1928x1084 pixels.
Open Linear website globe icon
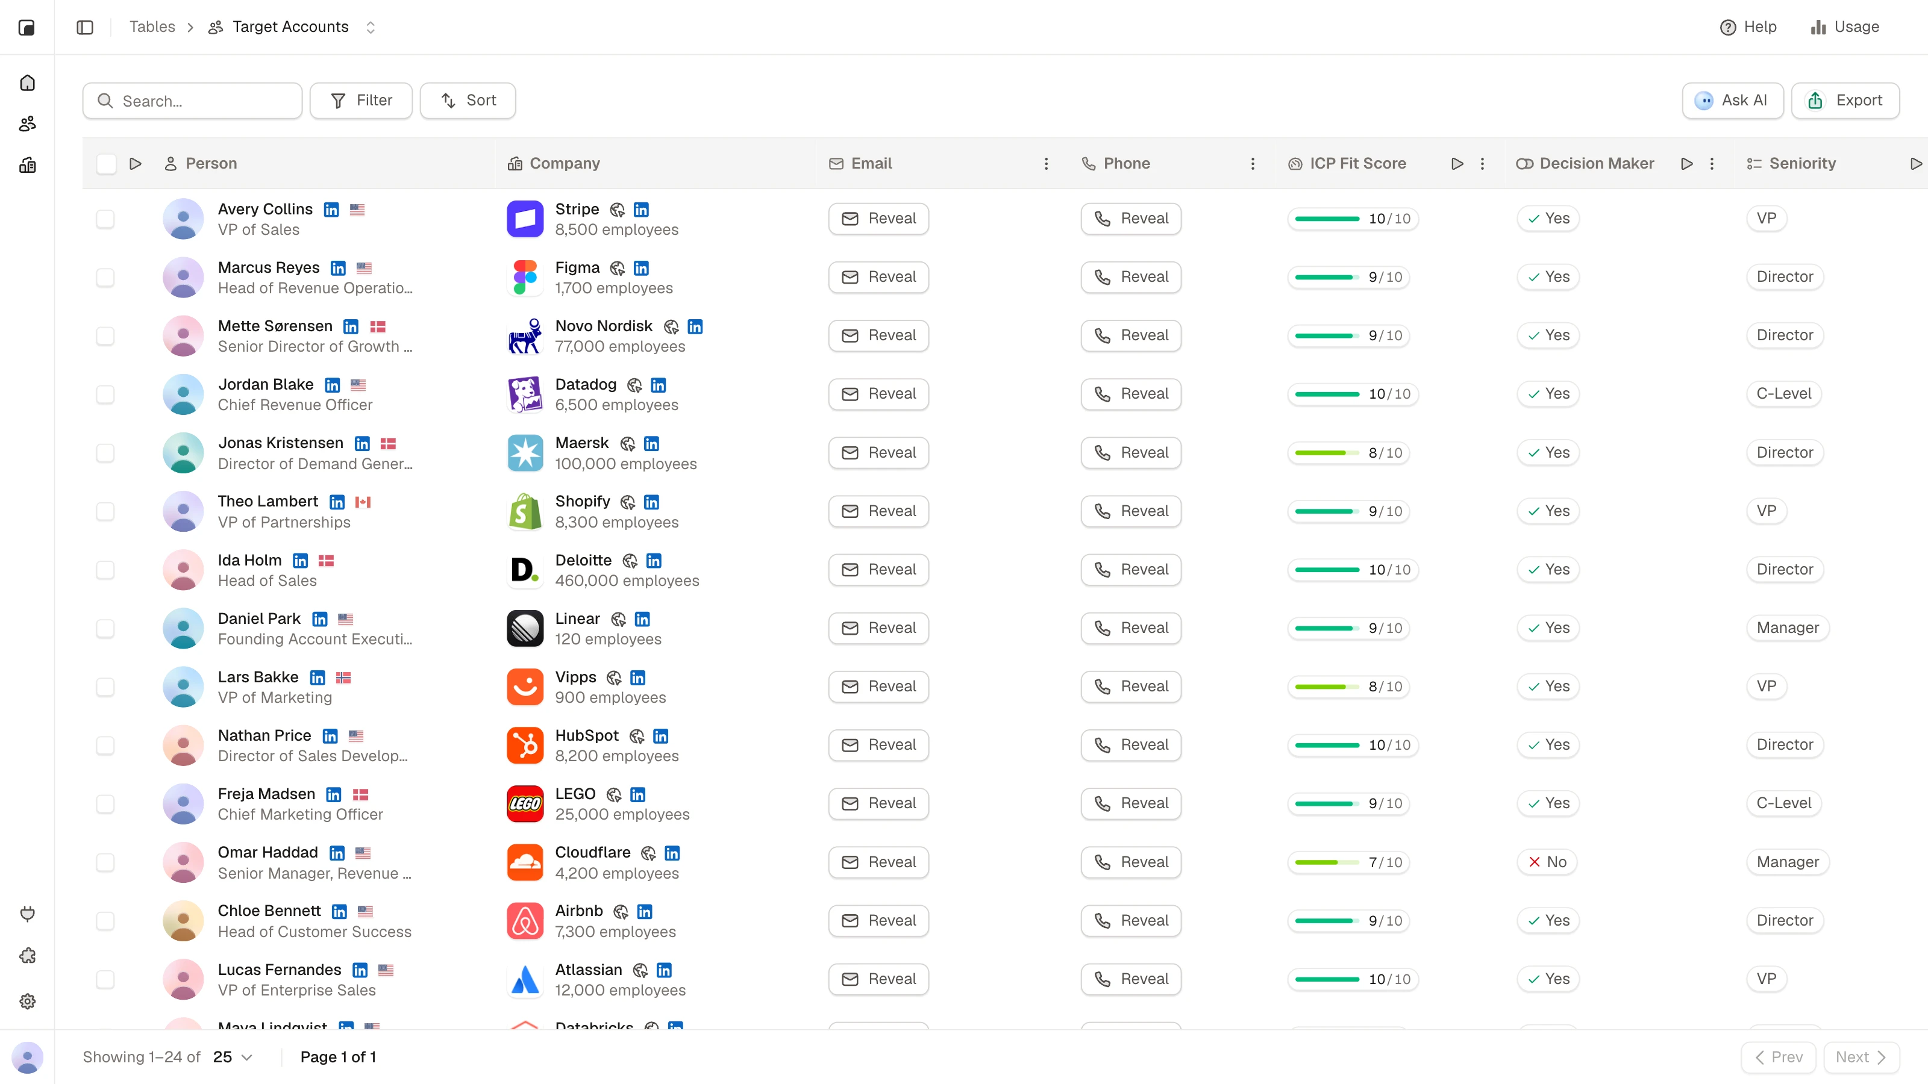(x=618, y=618)
